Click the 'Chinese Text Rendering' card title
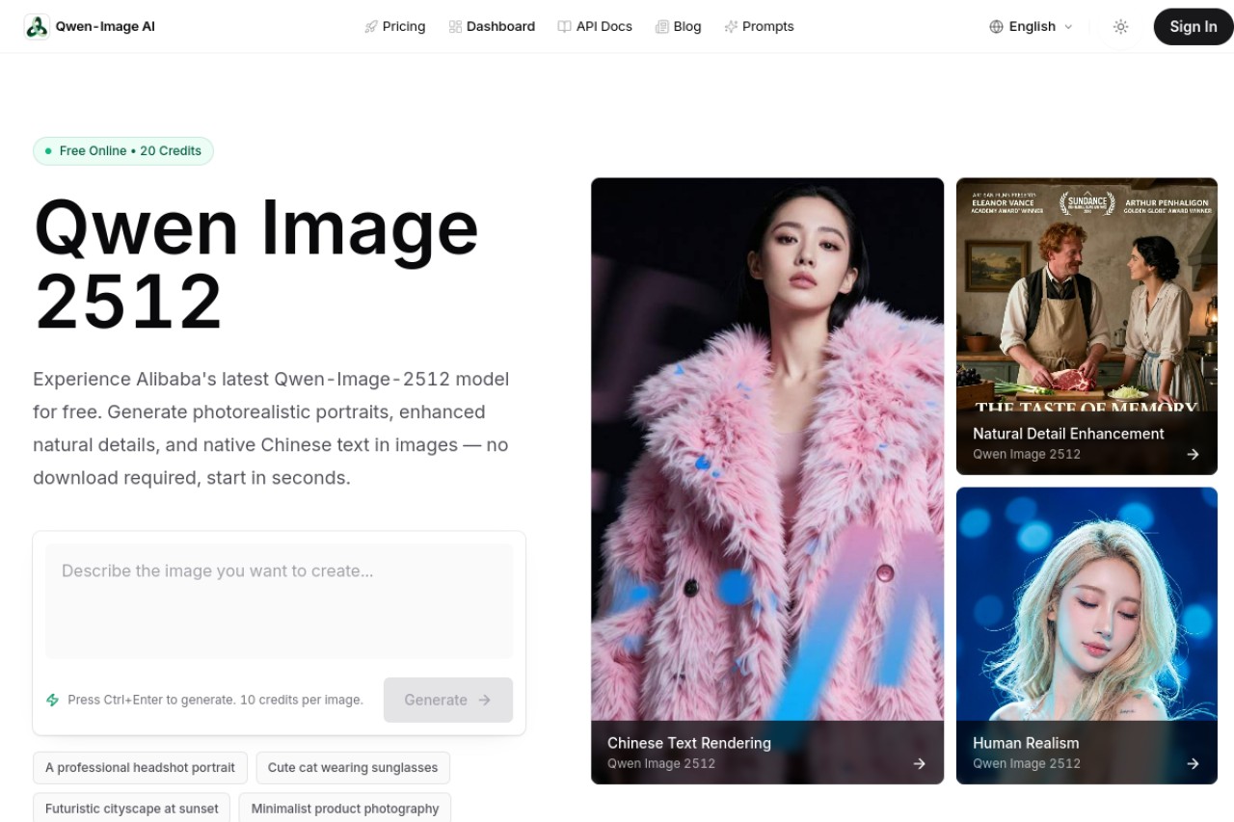This screenshot has height=822, width=1234. point(689,743)
